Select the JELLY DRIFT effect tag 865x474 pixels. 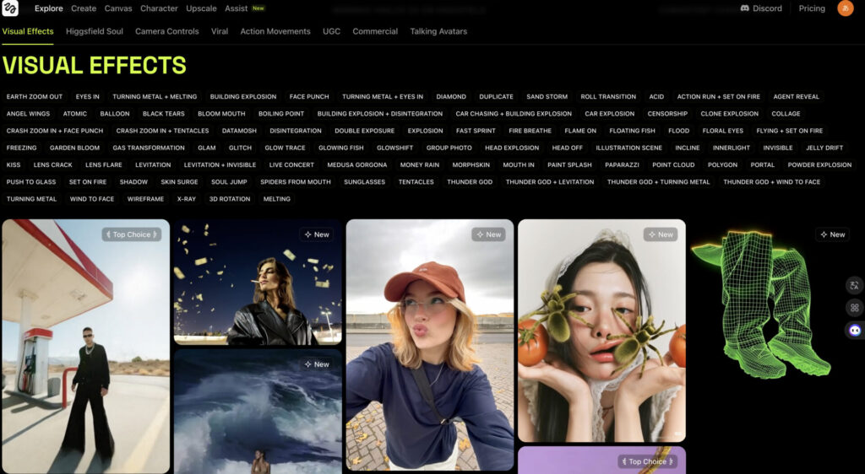click(824, 148)
